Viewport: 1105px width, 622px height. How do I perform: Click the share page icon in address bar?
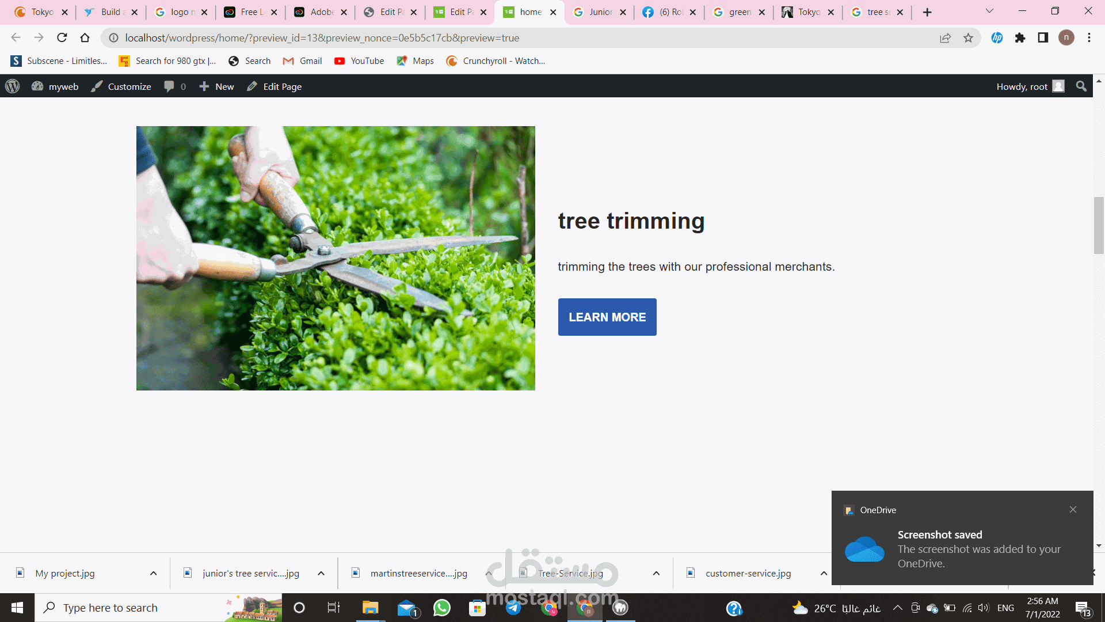(945, 38)
